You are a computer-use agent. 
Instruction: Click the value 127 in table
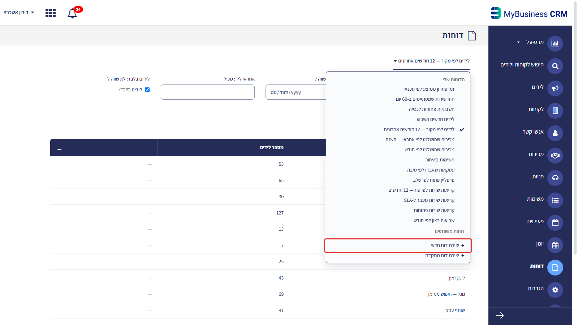pyautogui.click(x=280, y=213)
